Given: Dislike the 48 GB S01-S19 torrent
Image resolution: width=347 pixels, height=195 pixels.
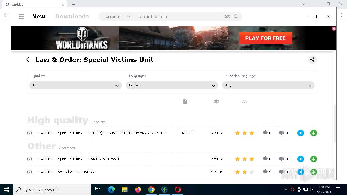Looking at the screenshot, I should point(282,159).
